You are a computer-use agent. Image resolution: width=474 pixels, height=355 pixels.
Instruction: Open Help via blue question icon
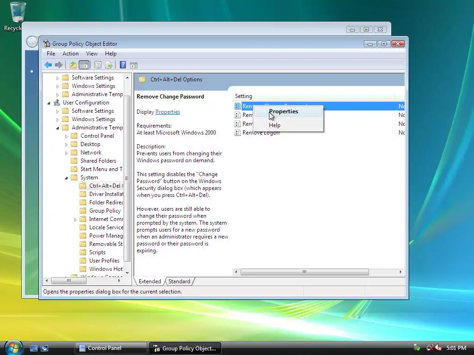123,65
